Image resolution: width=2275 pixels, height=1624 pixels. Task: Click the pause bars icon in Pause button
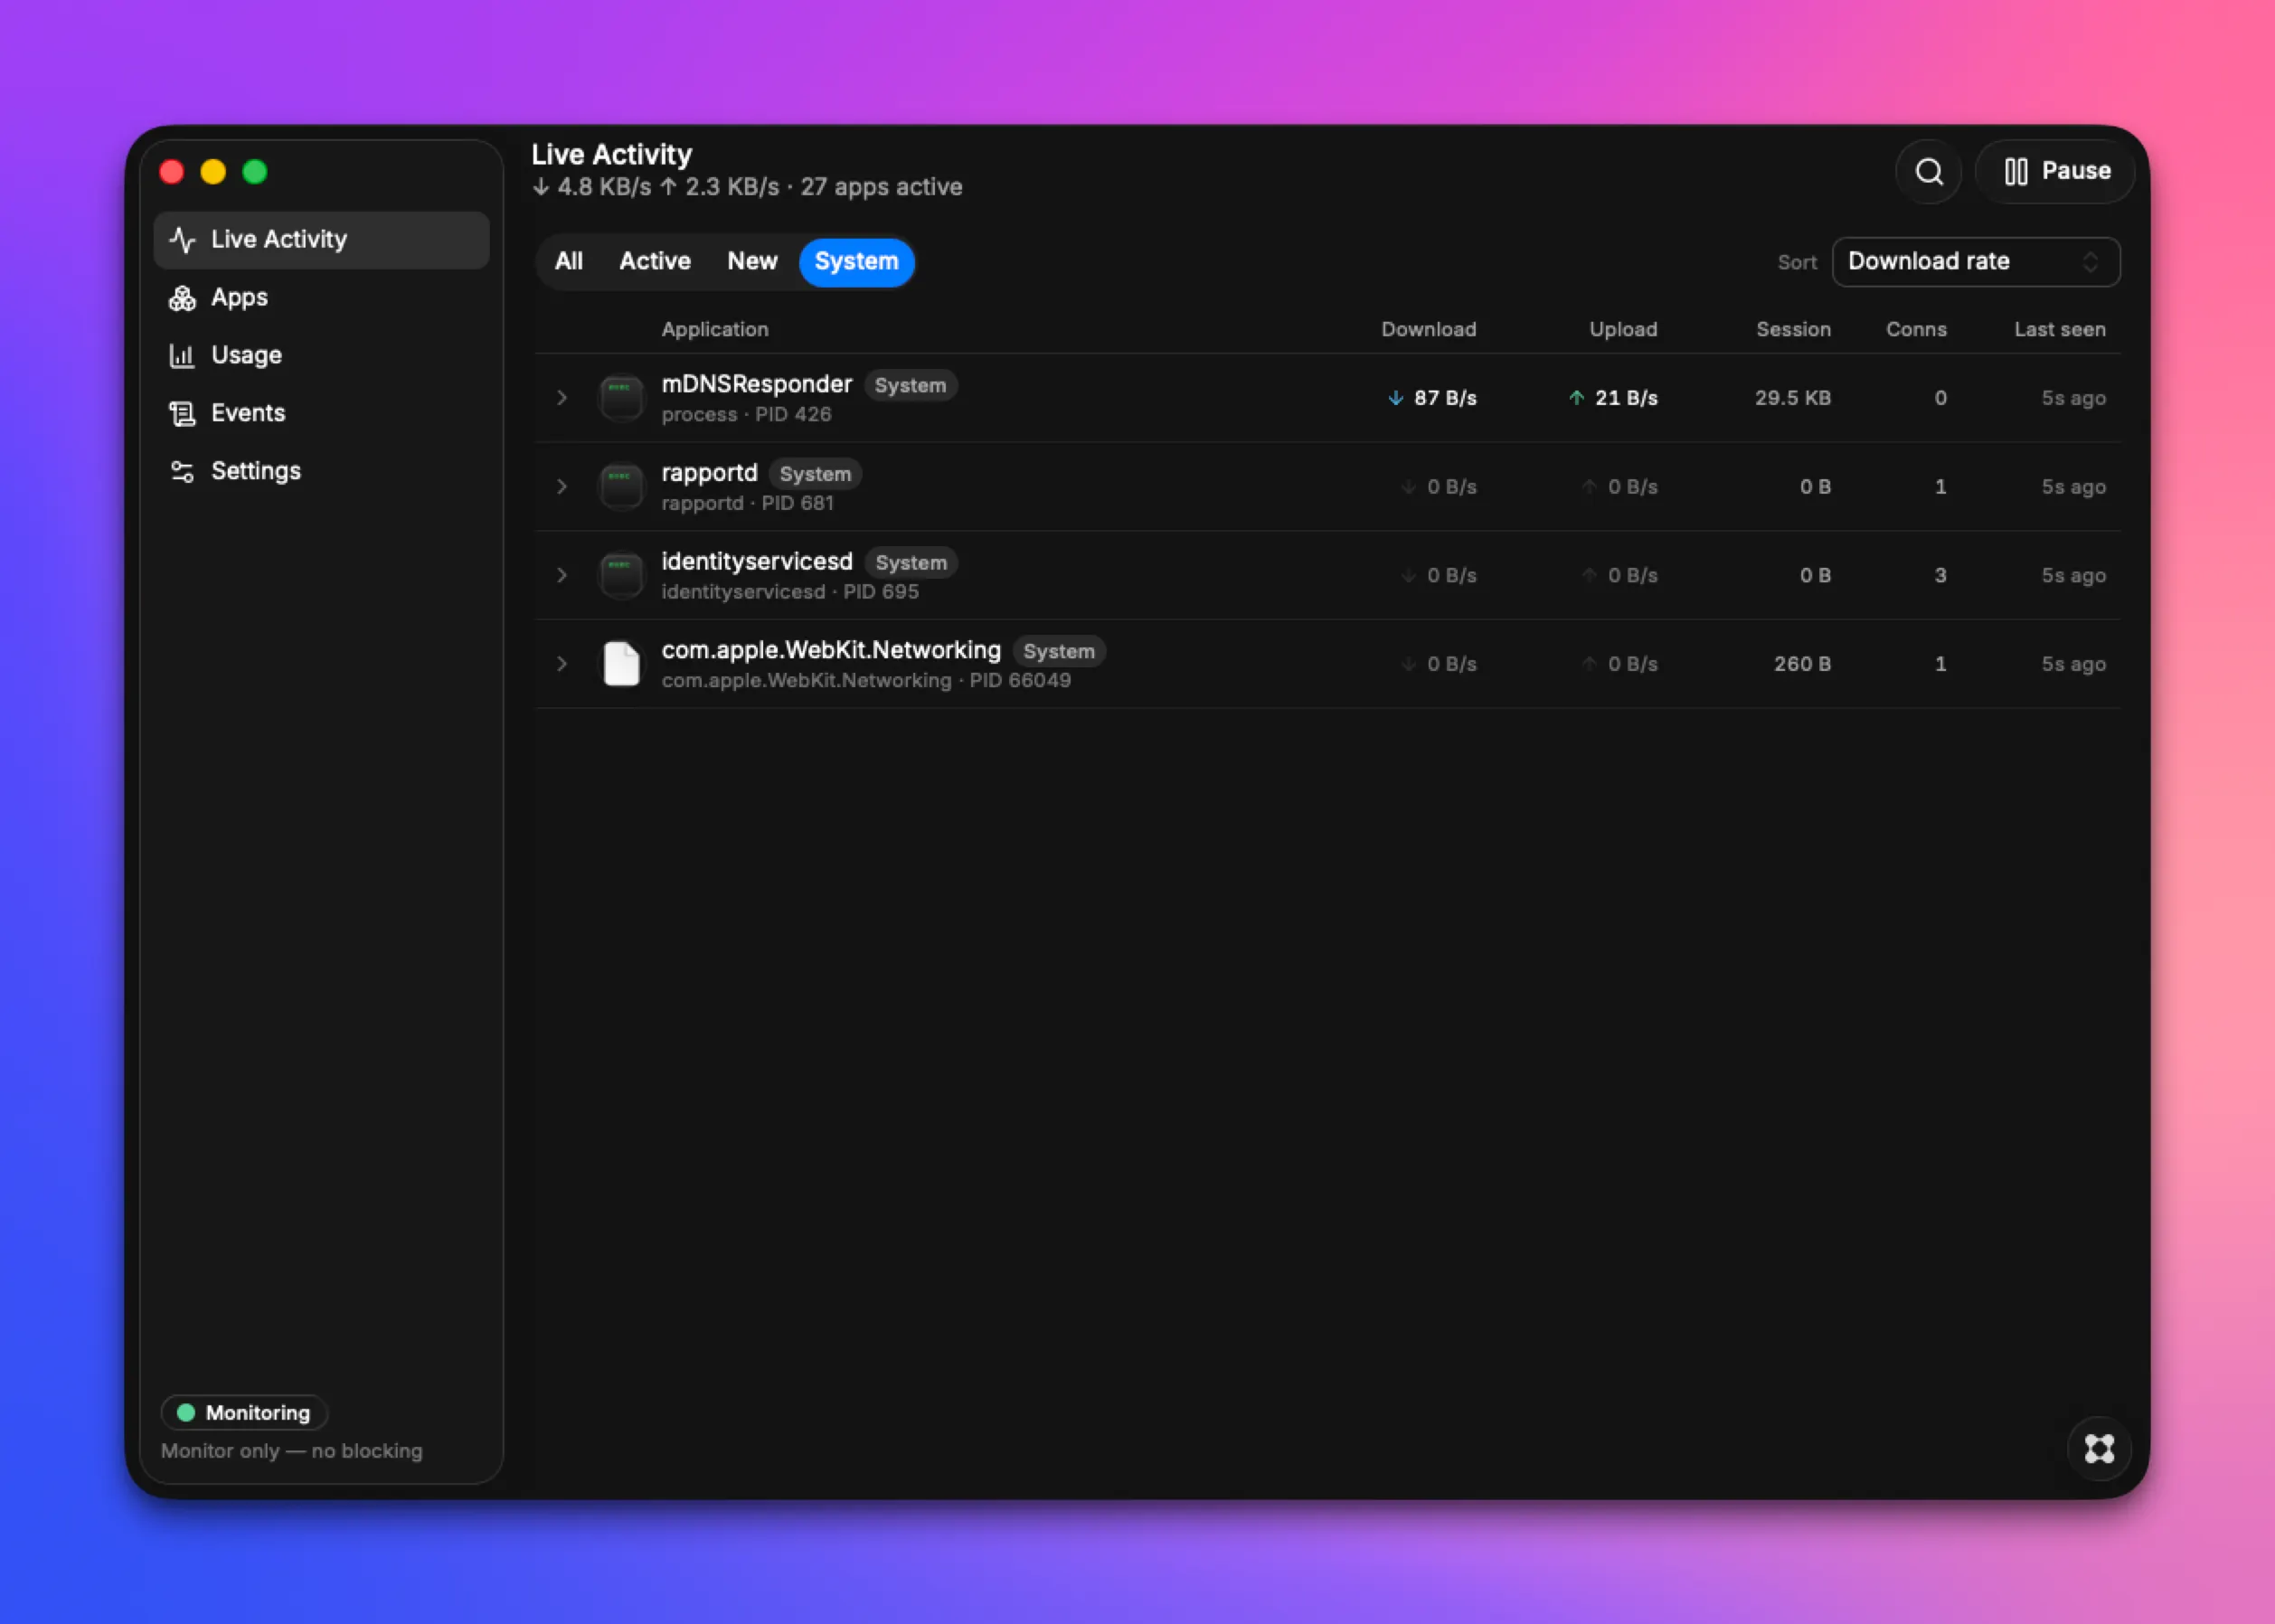(2016, 172)
